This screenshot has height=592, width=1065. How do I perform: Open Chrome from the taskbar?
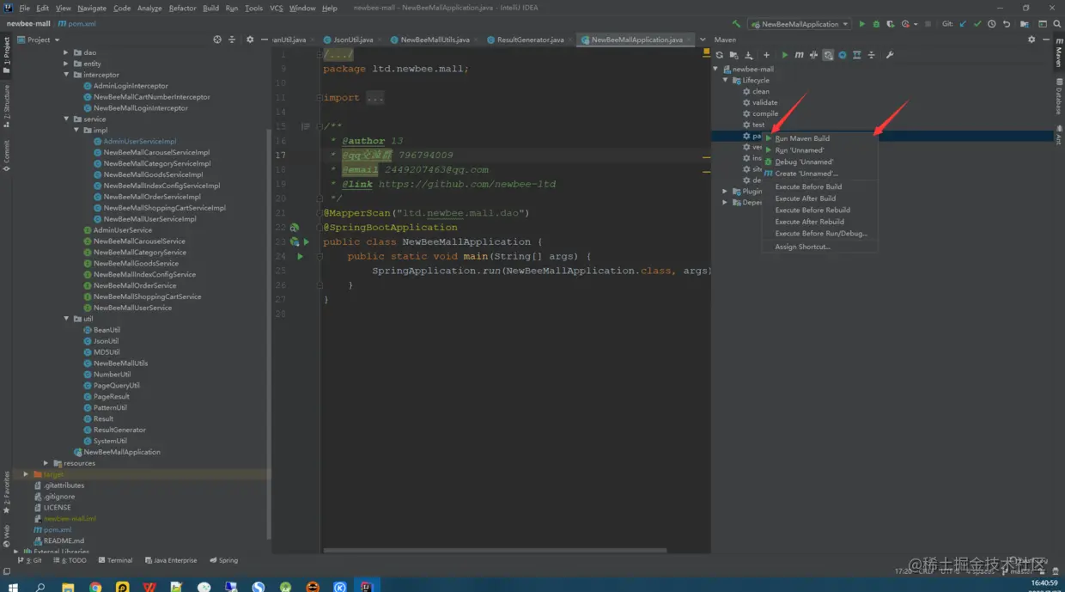95,587
